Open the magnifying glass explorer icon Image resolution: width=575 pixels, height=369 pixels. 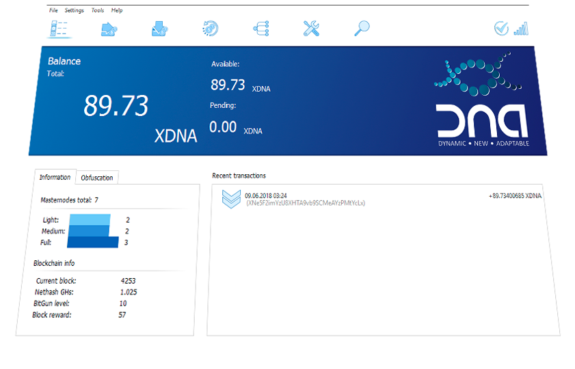362,29
